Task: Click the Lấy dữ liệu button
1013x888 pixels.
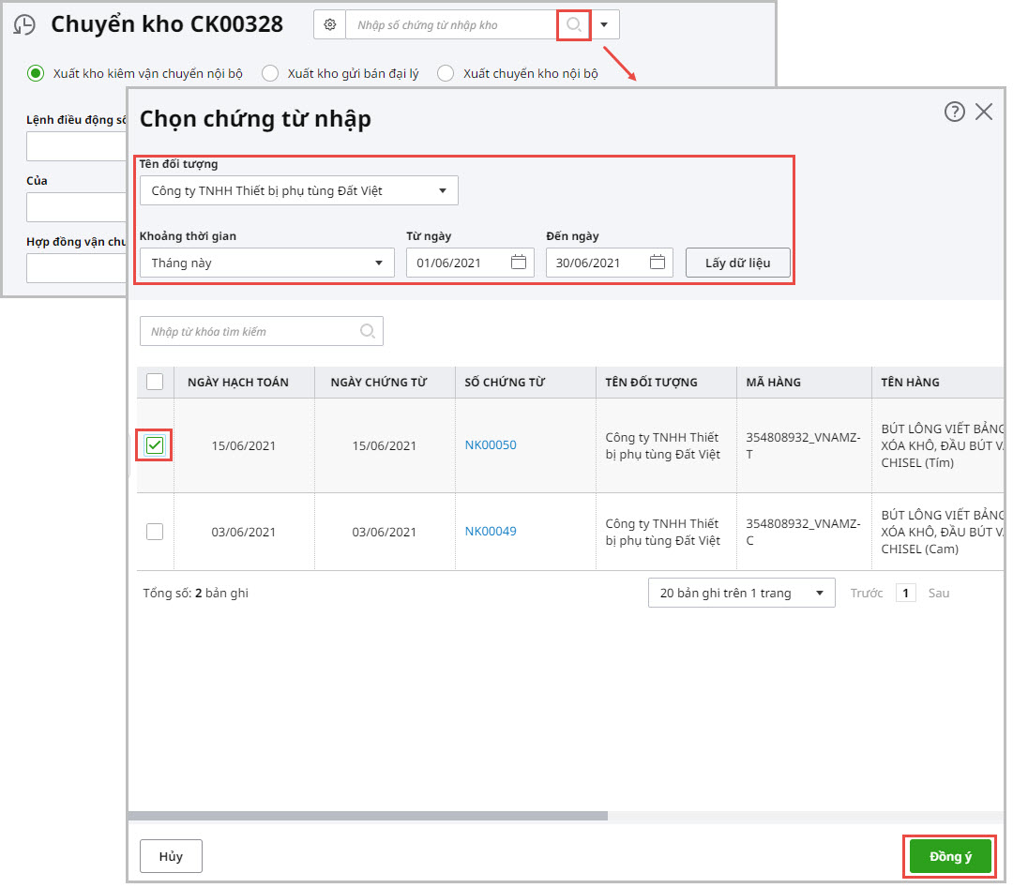Action: (737, 263)
